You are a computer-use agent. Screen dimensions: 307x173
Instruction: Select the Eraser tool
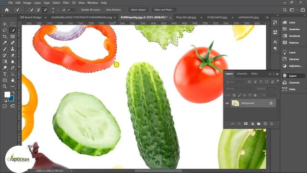coord(12,55)
